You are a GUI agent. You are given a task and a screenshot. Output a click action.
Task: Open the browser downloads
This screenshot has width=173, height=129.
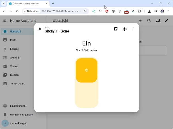149,11
